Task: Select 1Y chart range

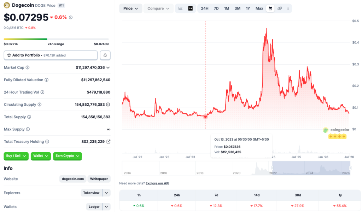Action: (248, 8)
